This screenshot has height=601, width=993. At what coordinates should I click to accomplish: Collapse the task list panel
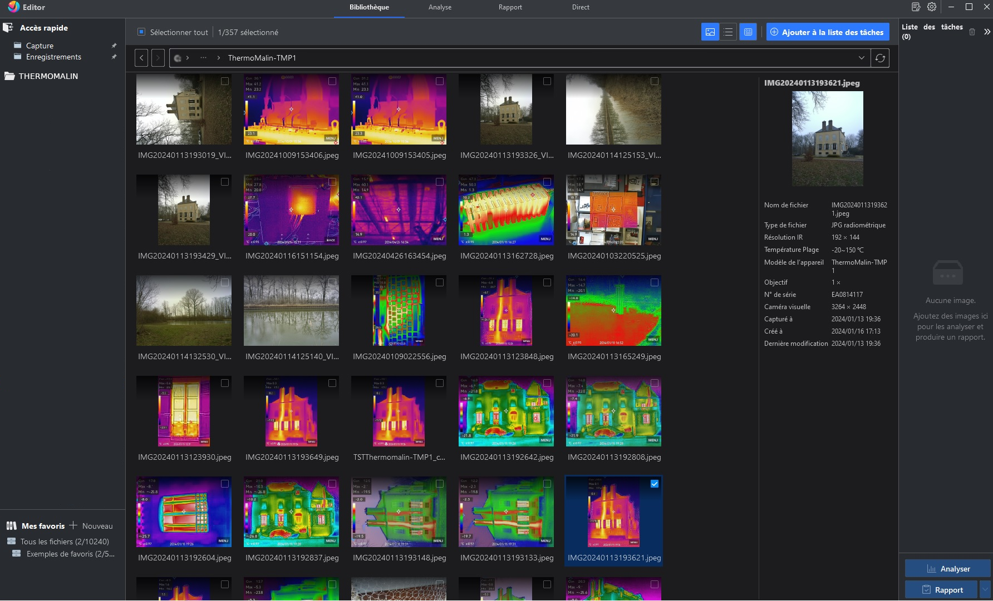tap(987, 32)
